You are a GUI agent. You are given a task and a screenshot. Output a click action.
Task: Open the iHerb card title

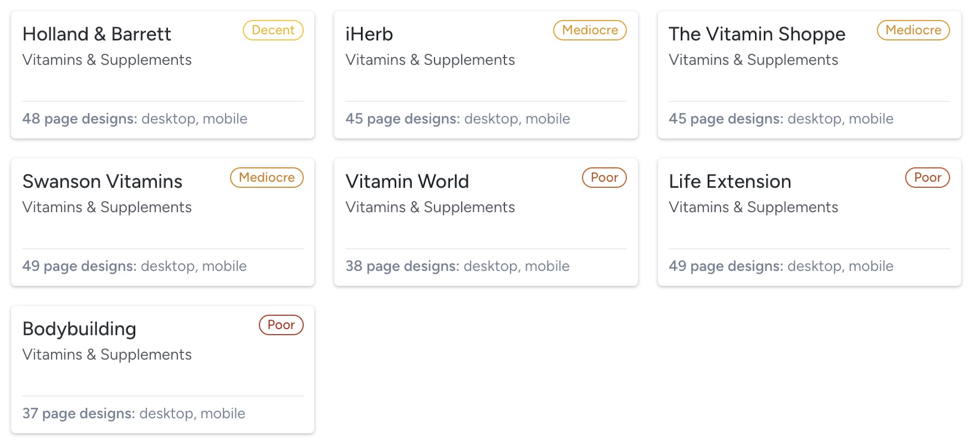pos(369,34)
